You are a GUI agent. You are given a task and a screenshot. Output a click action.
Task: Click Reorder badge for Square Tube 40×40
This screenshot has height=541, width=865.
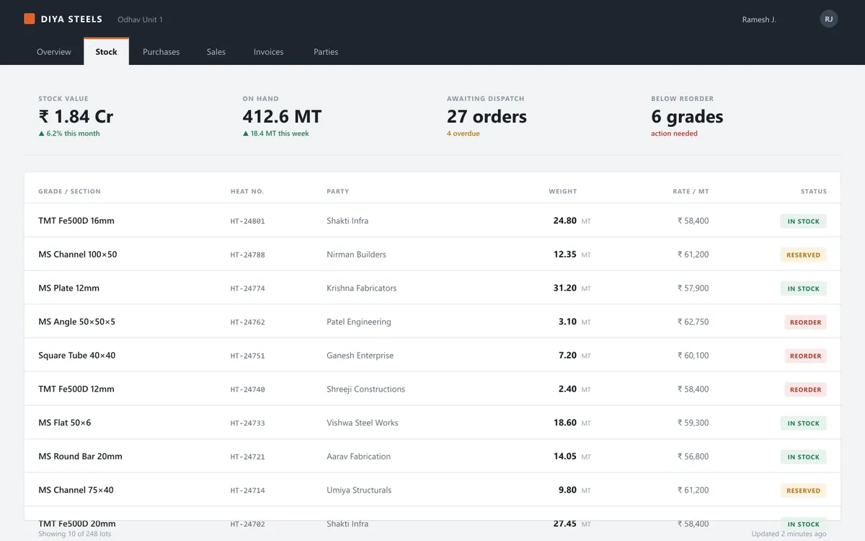(805, 356)
